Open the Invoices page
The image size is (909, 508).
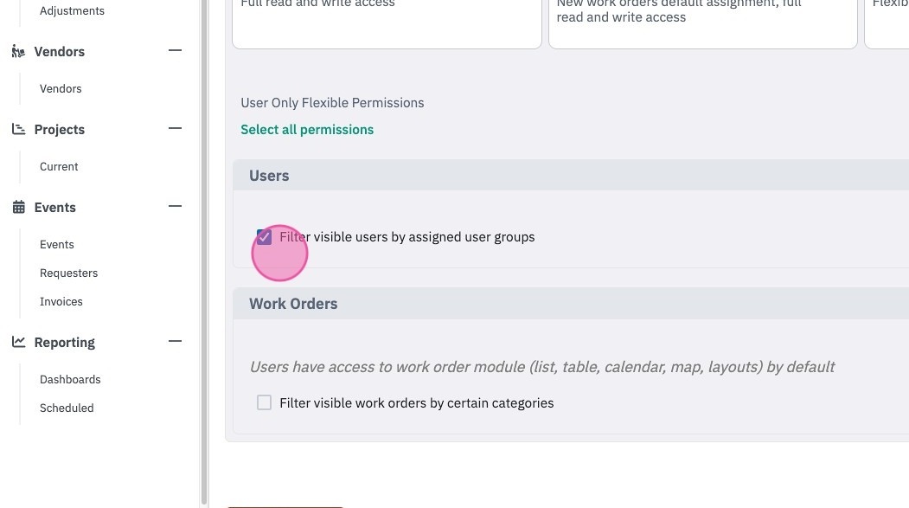tap(61, 301)
